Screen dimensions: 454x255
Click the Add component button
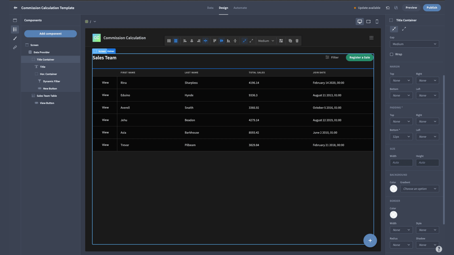tap(51, 34)
